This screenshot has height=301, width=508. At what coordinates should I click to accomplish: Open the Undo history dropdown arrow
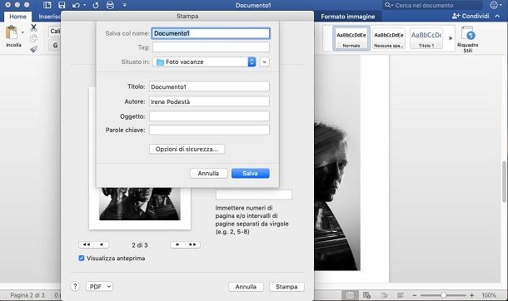pos(85,5)
